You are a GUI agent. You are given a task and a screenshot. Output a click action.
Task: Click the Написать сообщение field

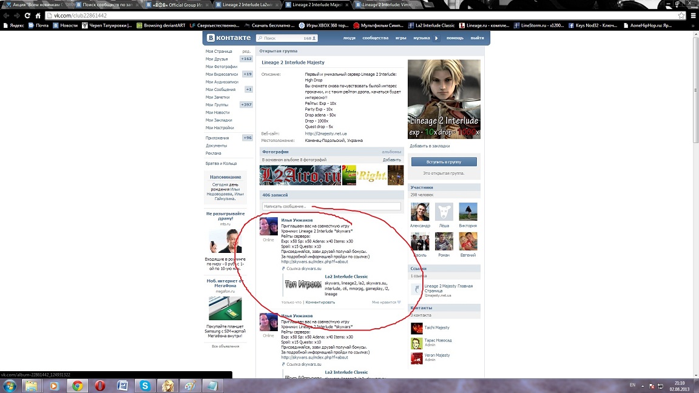(332, 206)
